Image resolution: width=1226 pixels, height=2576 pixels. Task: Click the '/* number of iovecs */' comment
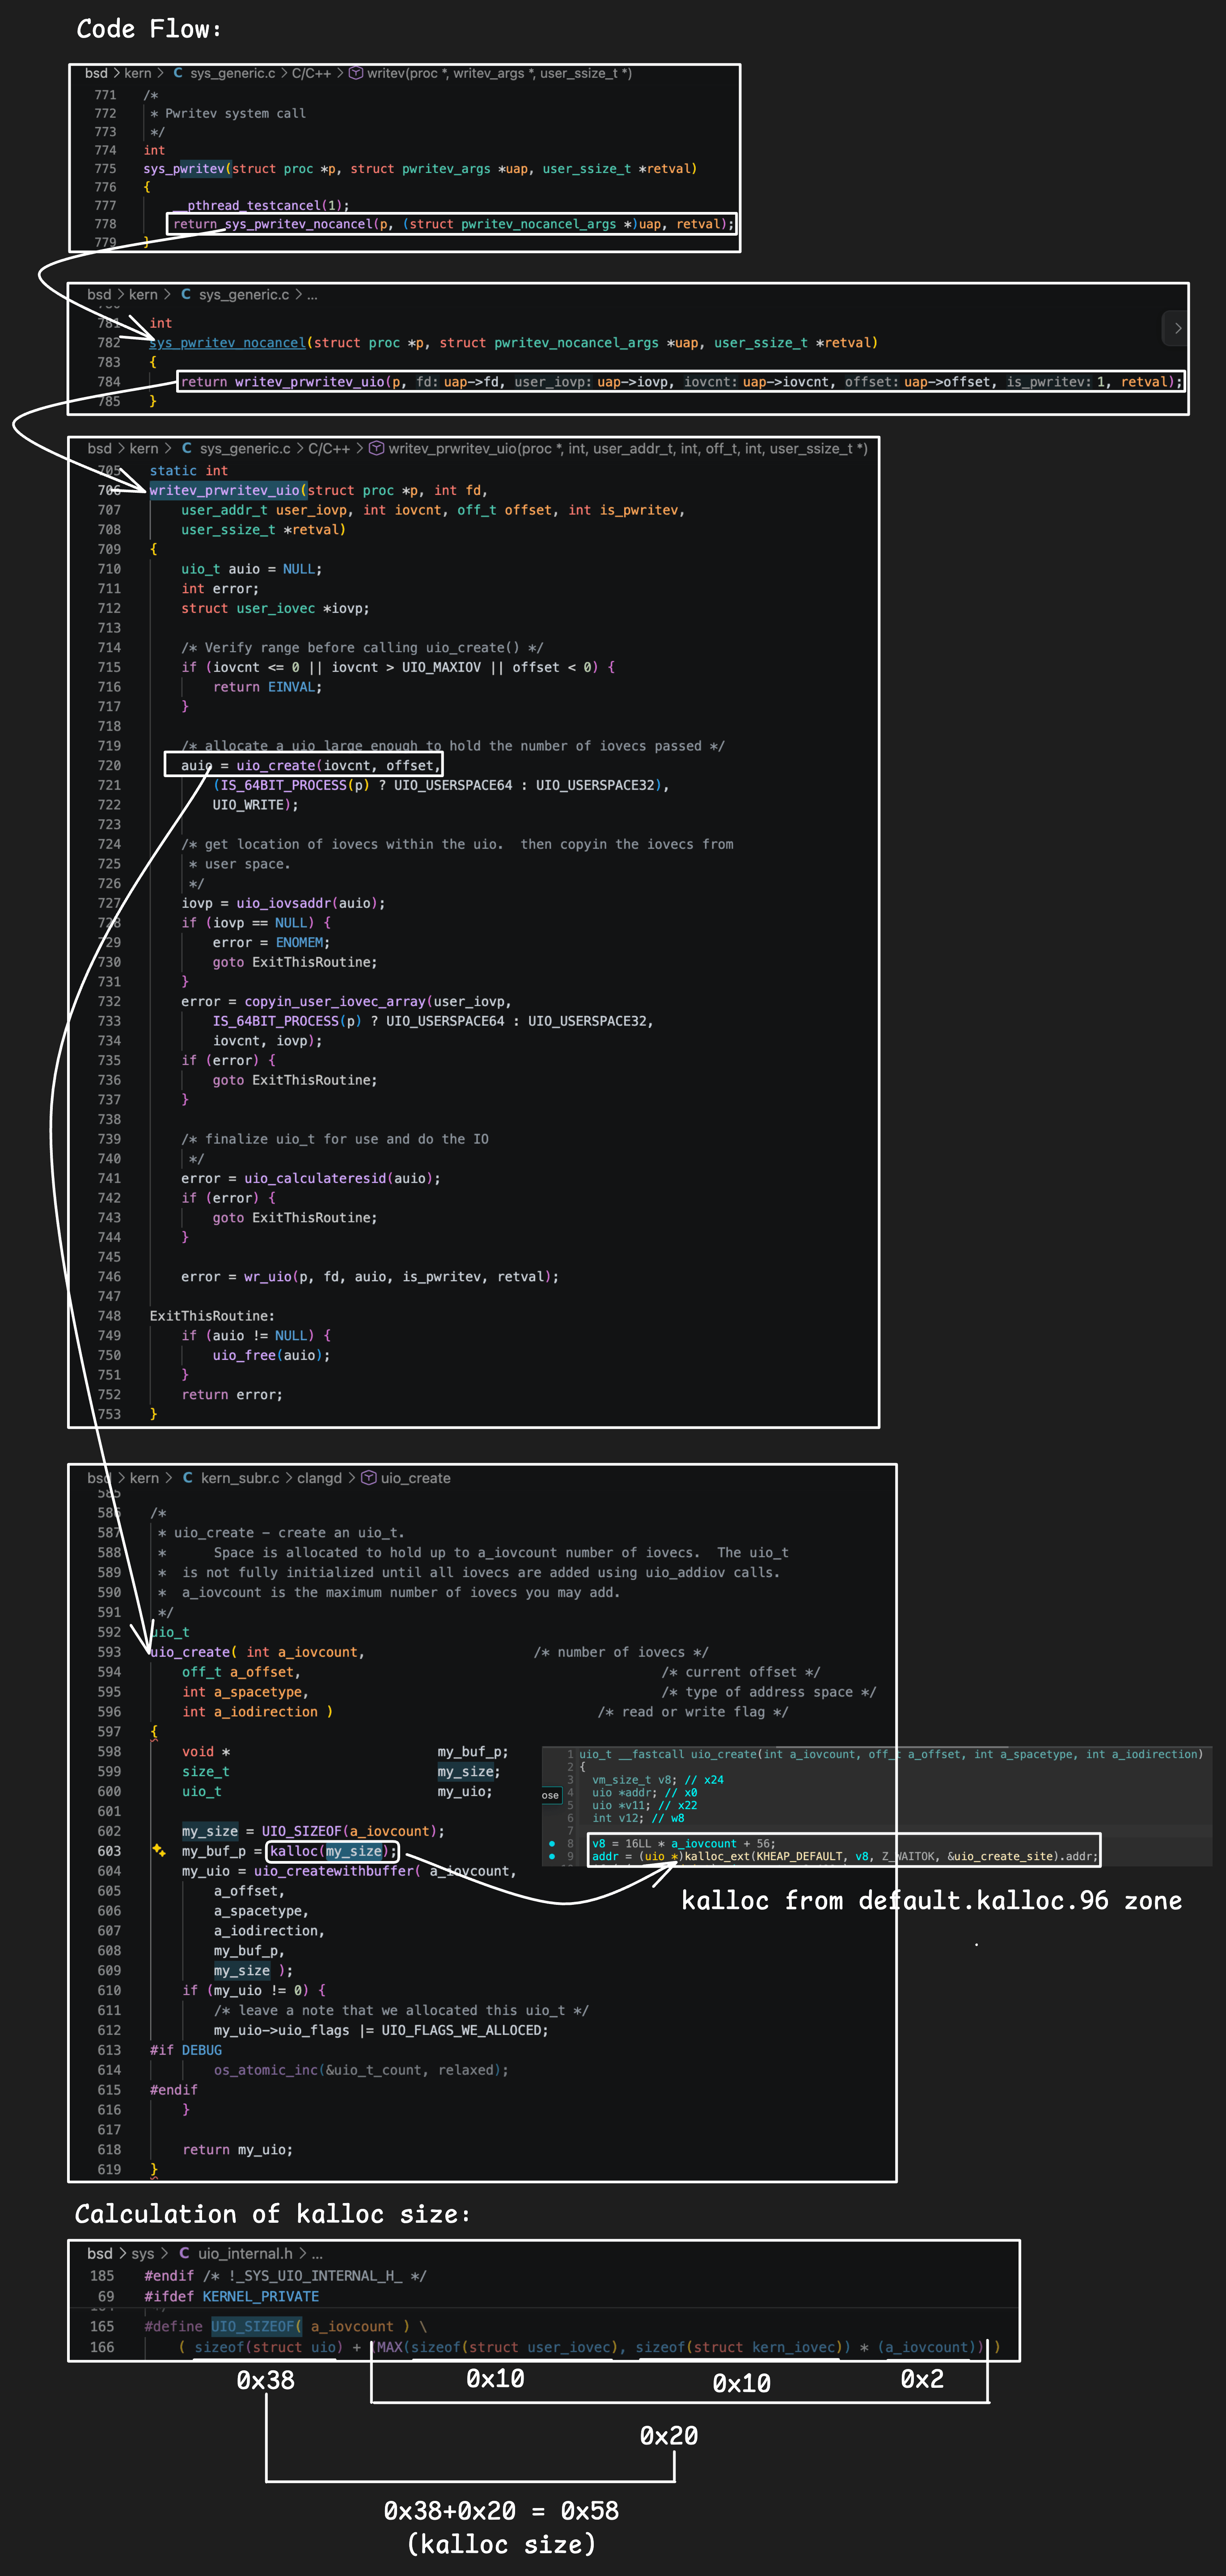click(x=621, y=1652)
